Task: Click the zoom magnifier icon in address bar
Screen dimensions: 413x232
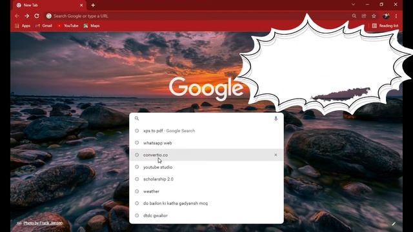Action: [x=354, y=16]
